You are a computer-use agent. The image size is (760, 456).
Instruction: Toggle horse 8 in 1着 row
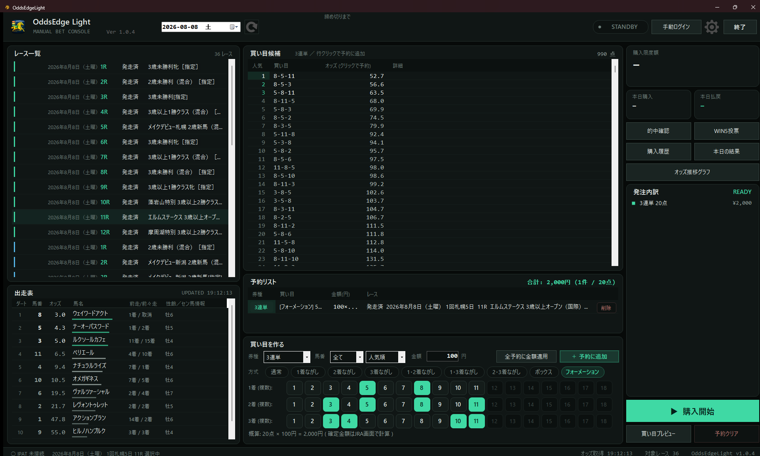[x=422, y=388]
